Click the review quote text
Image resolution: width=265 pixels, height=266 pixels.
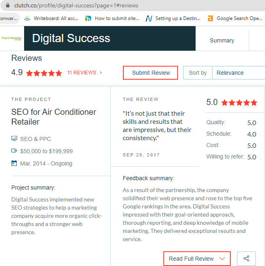pyautogui.click(x=157, y=126)
